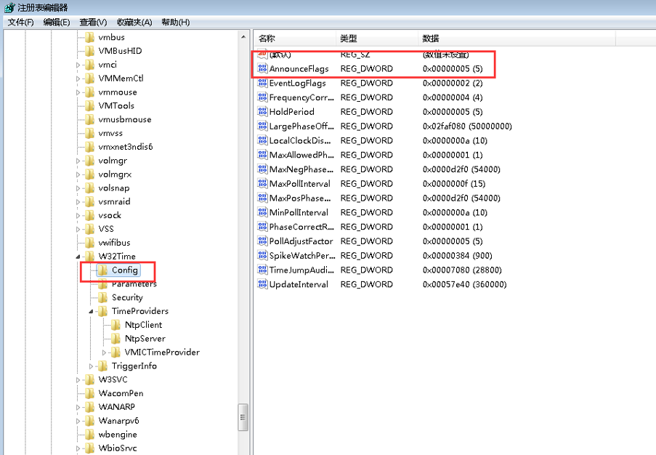
Task: Collapse the TimeProviders tree node
Action: click(x=92, y=311)
